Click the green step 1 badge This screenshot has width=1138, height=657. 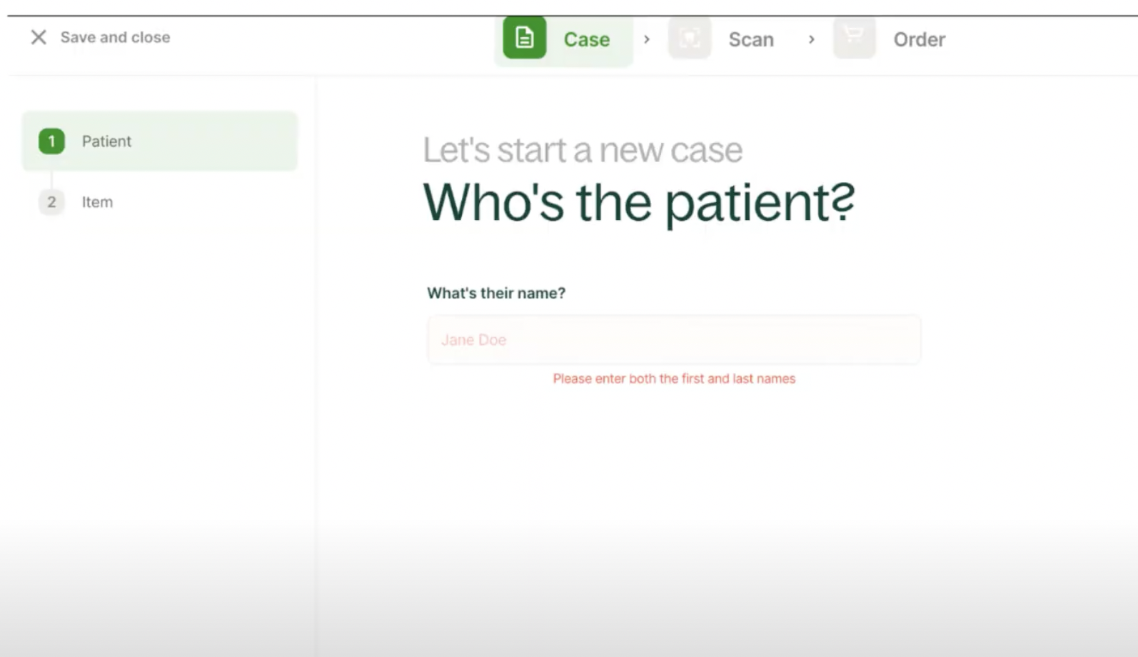tap(51, 141)
